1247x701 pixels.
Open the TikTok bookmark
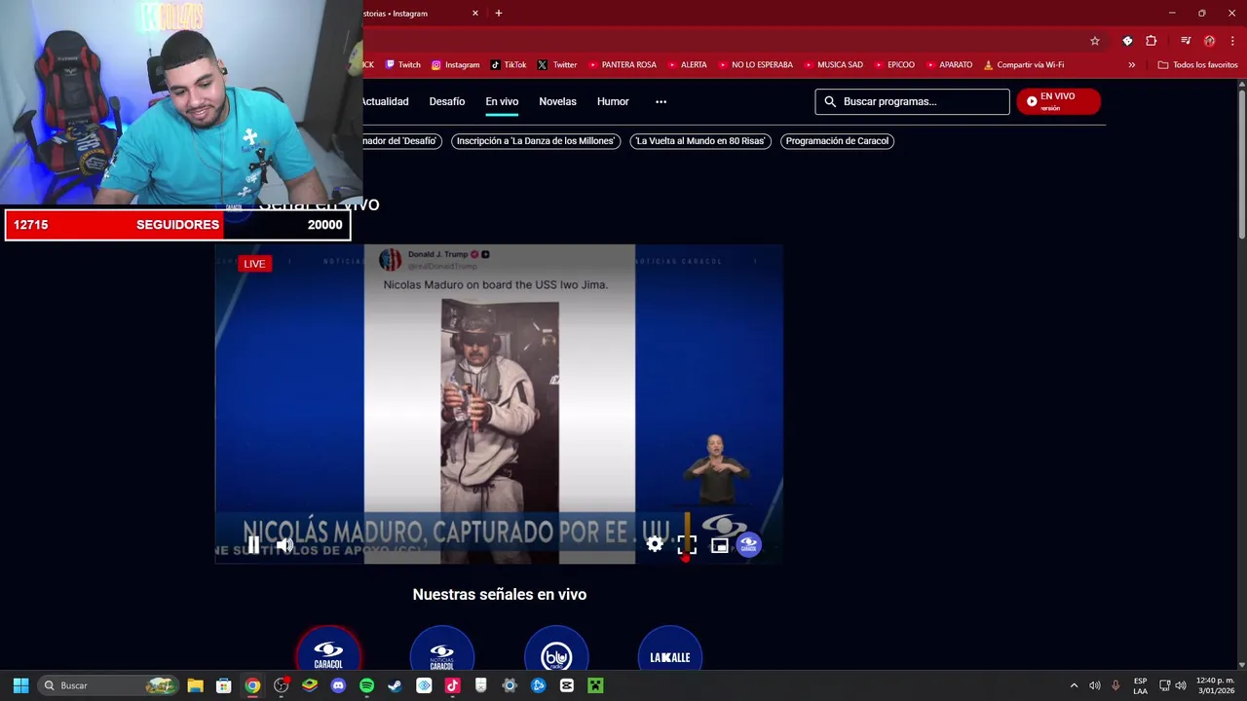[x=509, y=65]
